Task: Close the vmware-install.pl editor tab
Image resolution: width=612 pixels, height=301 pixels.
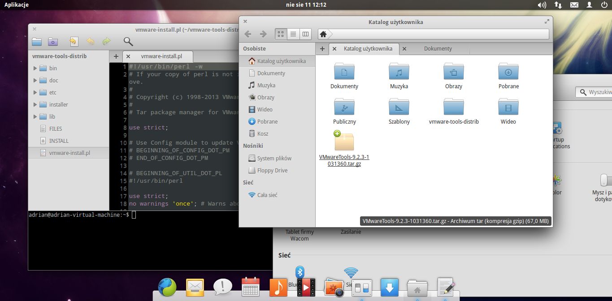Action: [128, 56]
